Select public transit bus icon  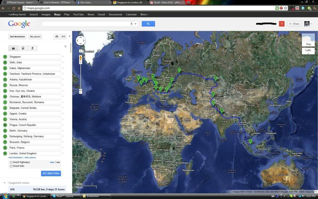click(x=23, y=48)
